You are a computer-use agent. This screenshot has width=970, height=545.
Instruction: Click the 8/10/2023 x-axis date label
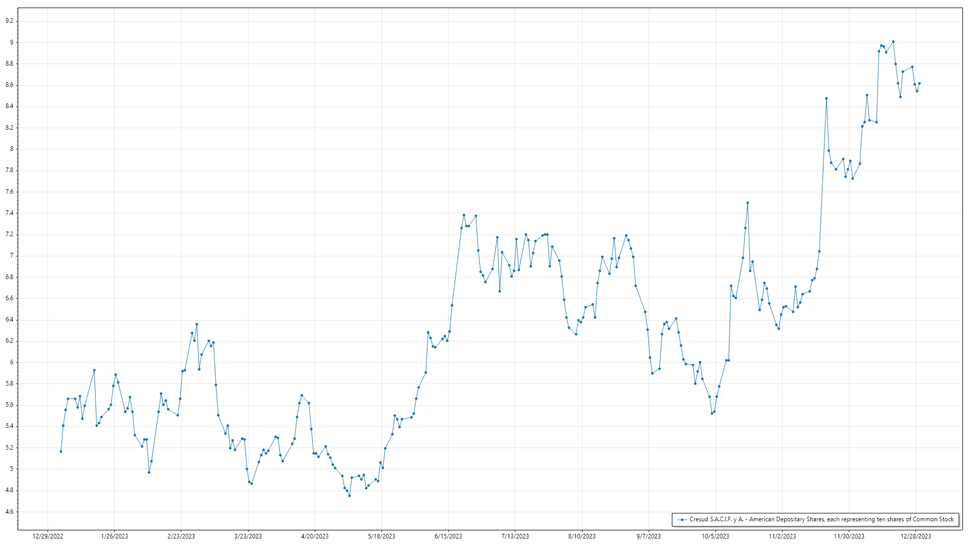point(582,536)
